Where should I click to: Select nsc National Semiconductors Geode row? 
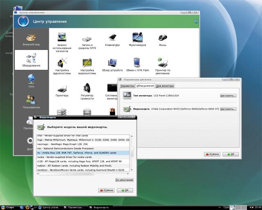[83, 148]
